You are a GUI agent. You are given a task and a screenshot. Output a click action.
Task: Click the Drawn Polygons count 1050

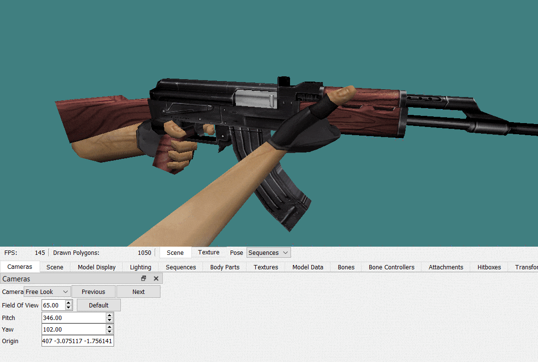click(145, 253)
